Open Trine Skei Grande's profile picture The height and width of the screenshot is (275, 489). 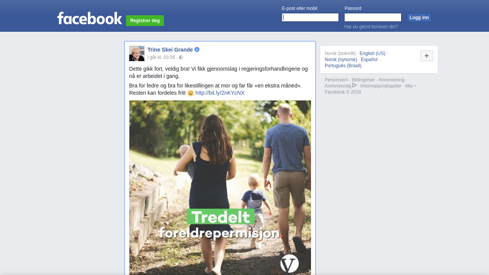pyautogui.click(x=137, y=53)
